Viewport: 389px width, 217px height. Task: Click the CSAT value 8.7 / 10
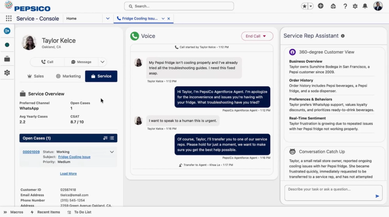coord(77,122)
